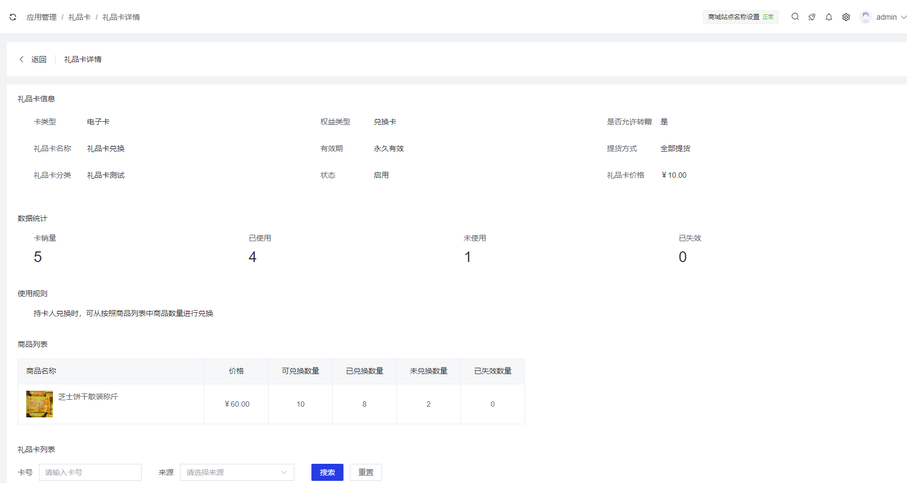Open the settings gear icon
The image size is (907, 483).
[846, 17]
